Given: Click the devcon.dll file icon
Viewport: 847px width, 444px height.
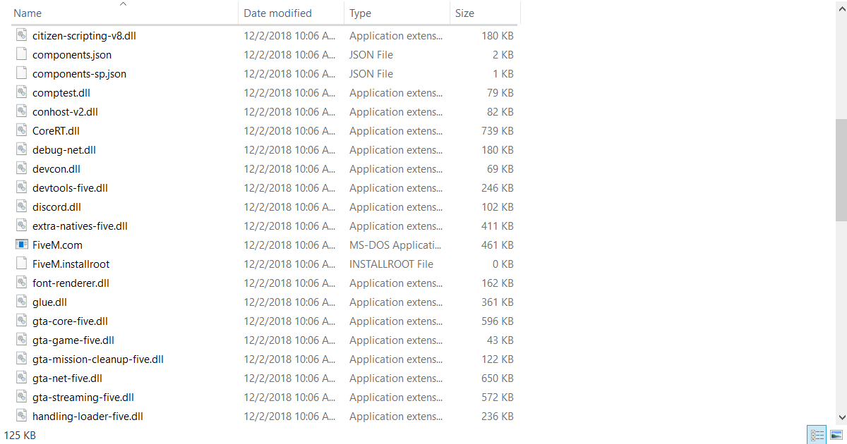Looking at the screenshot, I should coord(21,169).
